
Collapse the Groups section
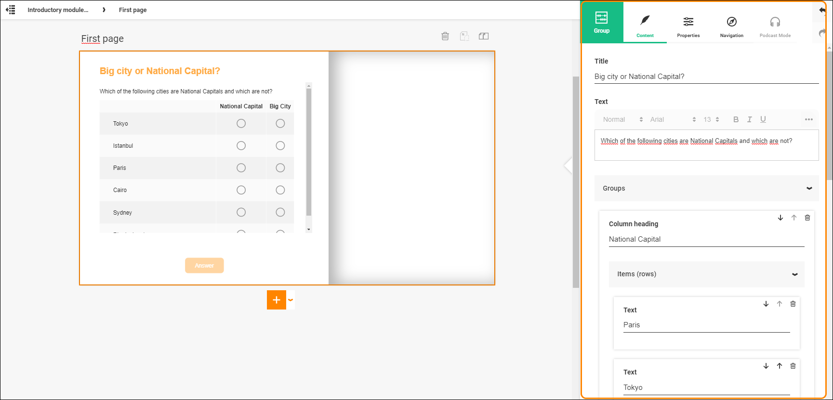coord(809,188)
